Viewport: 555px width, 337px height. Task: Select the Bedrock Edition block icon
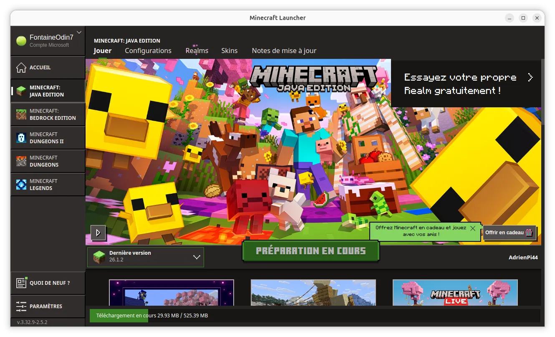click(x=21, y=114)
